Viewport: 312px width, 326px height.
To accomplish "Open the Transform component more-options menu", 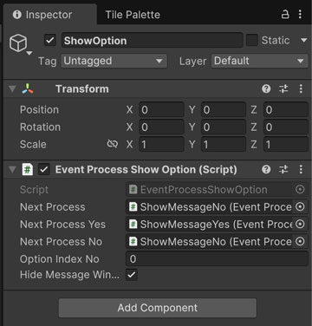I will coord(301,88).
